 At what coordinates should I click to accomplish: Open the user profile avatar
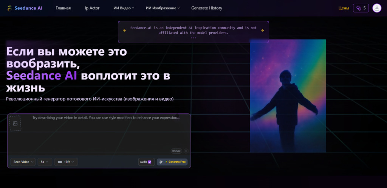coord(376,8)
